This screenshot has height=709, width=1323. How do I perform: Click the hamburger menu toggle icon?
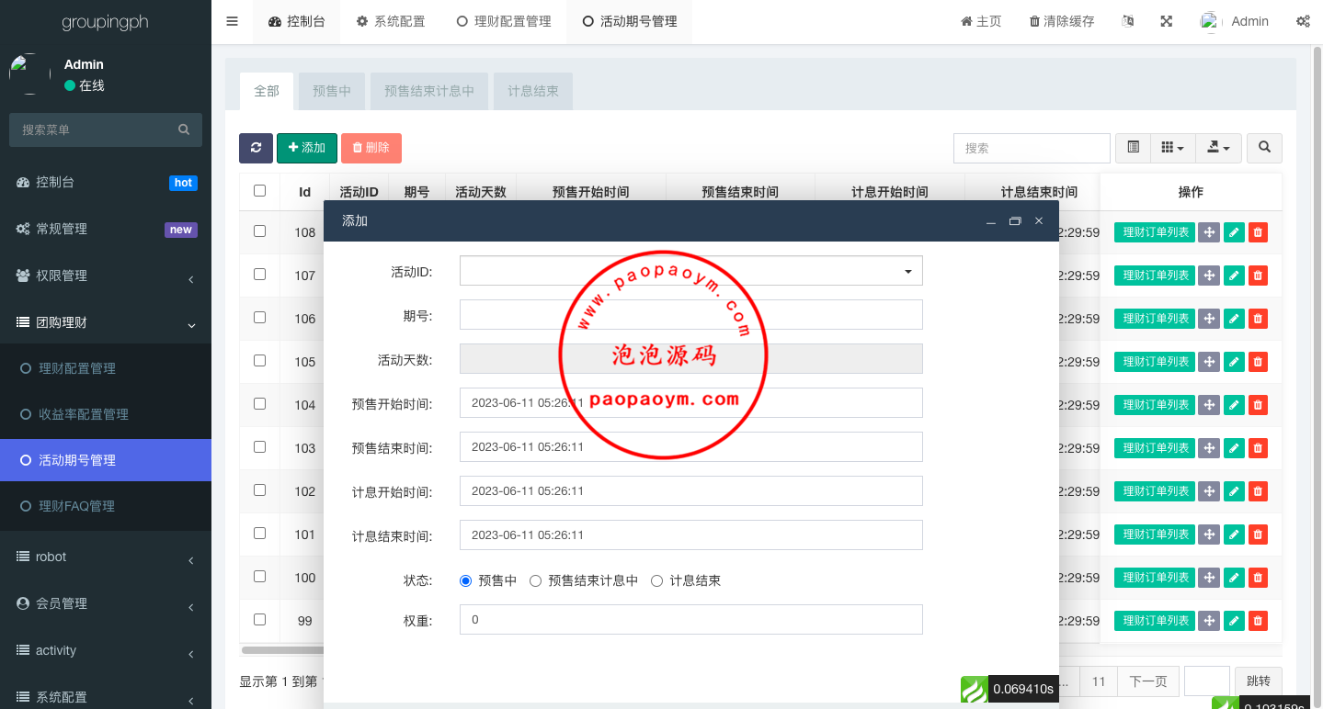232,21
